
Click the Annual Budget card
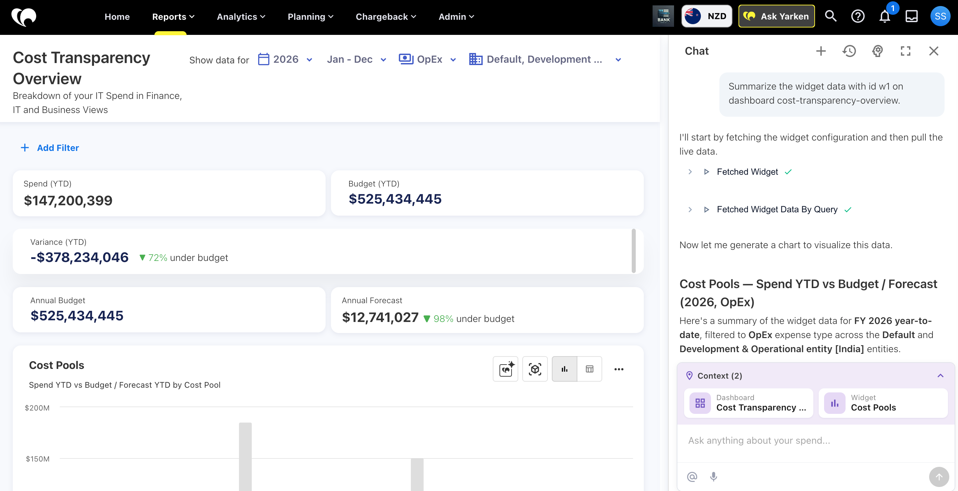(169, 310)
